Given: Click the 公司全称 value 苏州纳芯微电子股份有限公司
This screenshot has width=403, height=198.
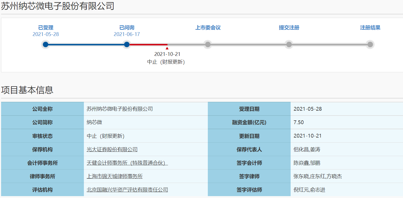Looking at the screenshot, I should (x=120, y=109).
